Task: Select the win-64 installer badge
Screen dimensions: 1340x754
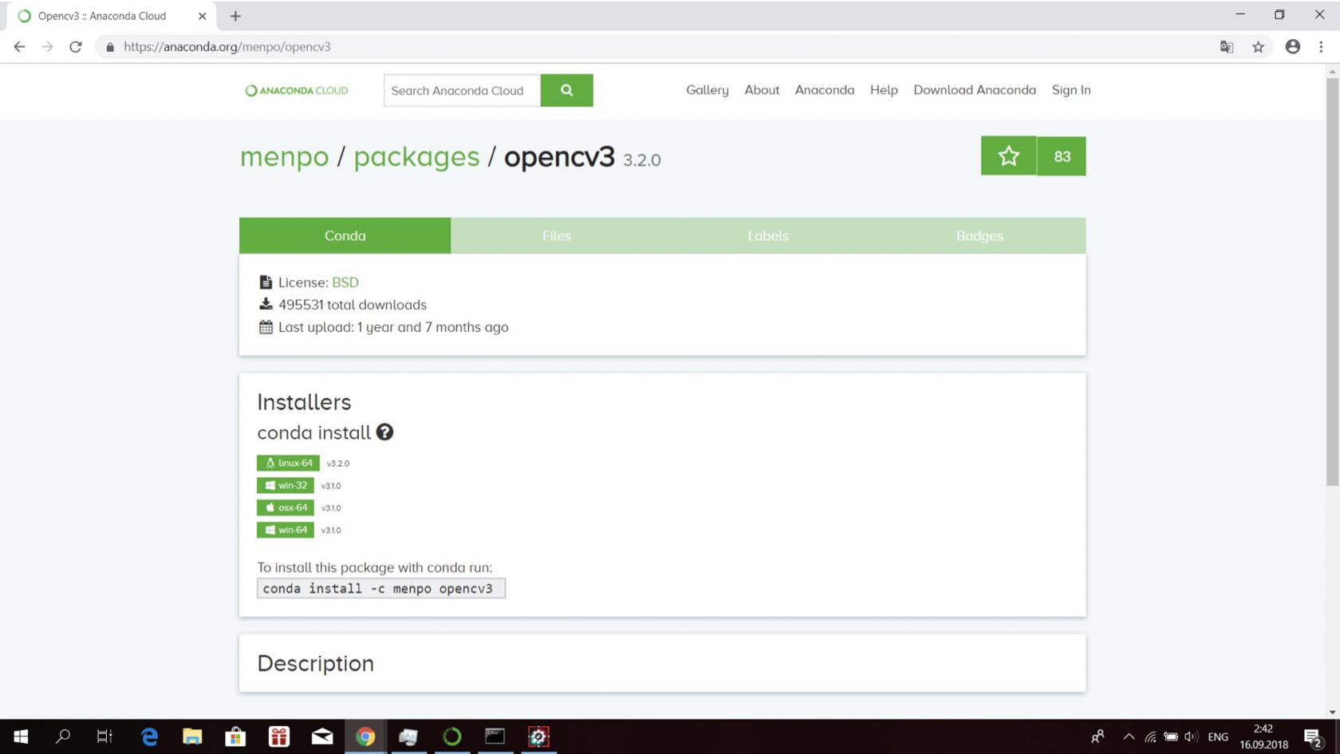Action: pyautogui.click(x=285, y=530)
